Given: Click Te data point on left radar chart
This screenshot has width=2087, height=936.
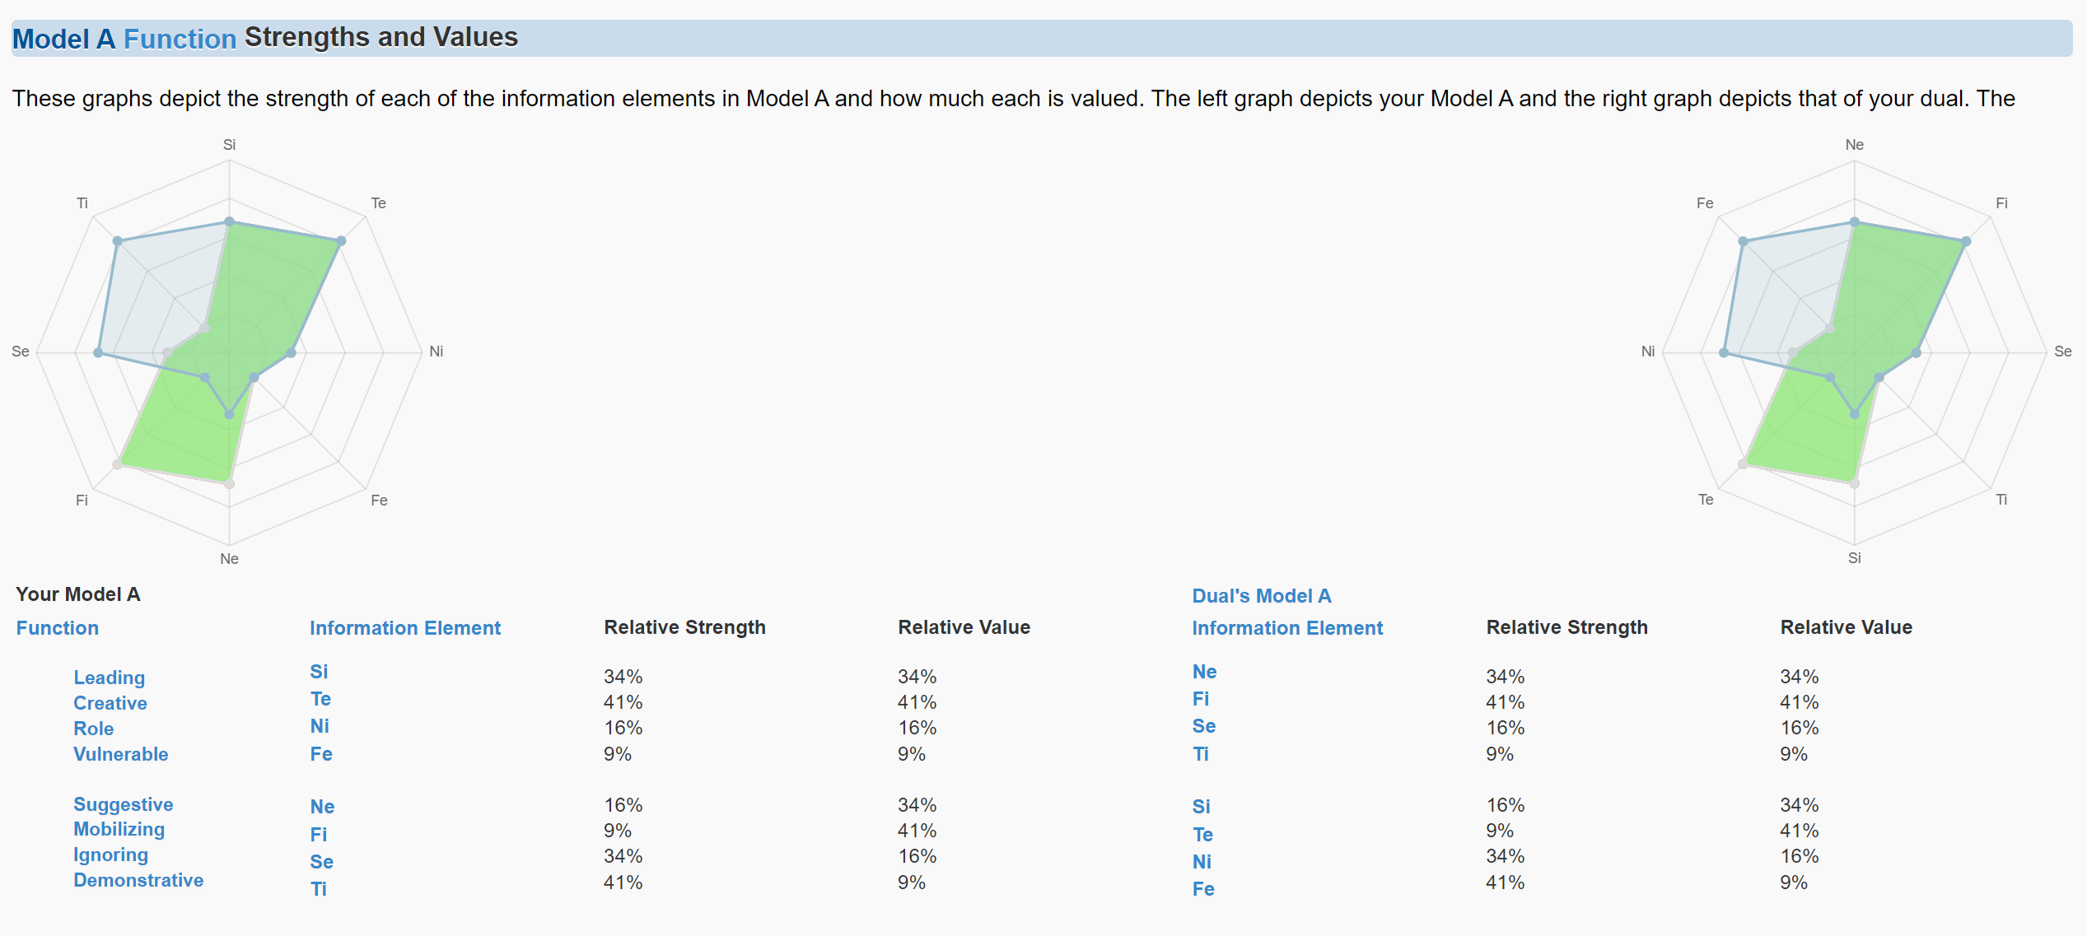Looking at the screenshot, I should (341, 241).
